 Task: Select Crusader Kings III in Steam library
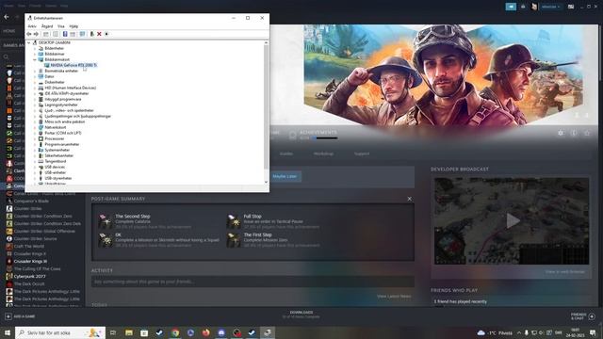pos(30,262)
